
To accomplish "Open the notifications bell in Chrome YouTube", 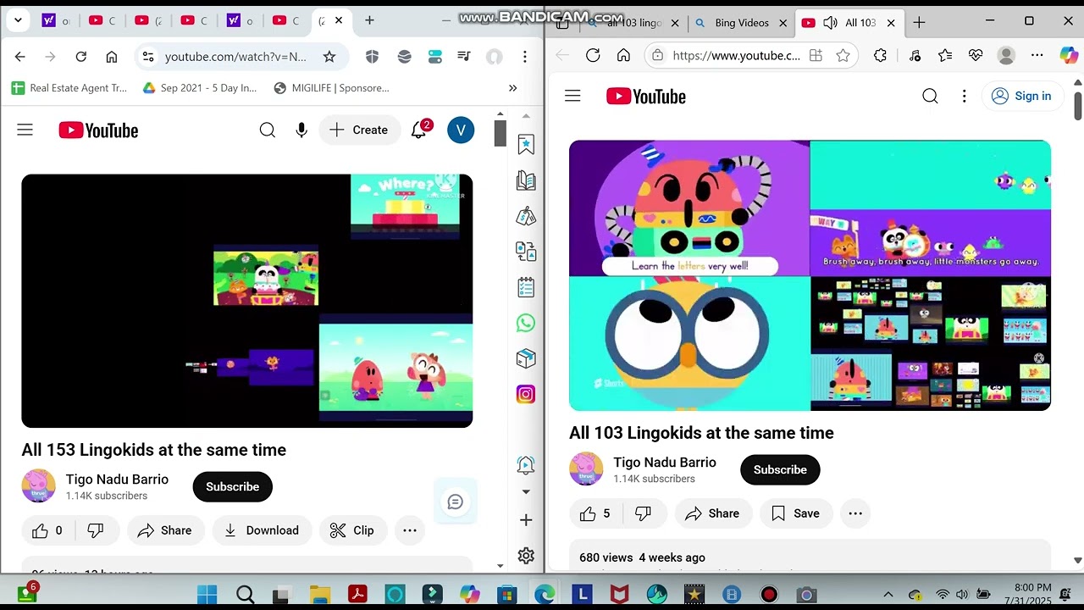I will [418, 130].
